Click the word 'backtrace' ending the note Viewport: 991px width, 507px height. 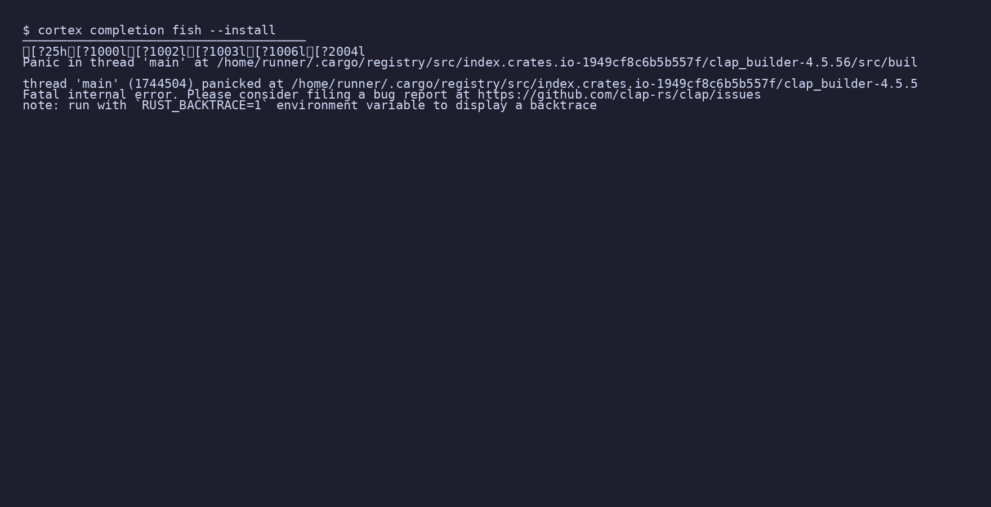click(x=563, y=105)
